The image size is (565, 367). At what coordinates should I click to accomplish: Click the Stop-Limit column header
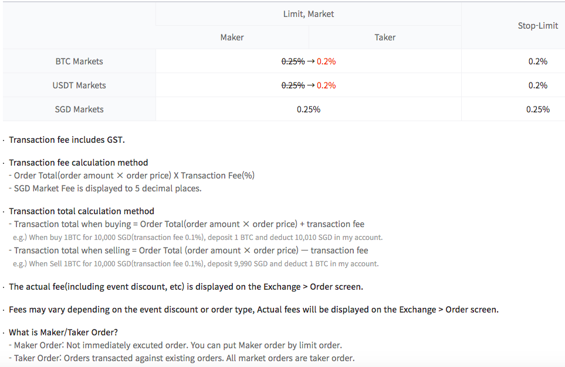(x=537, y=26)
